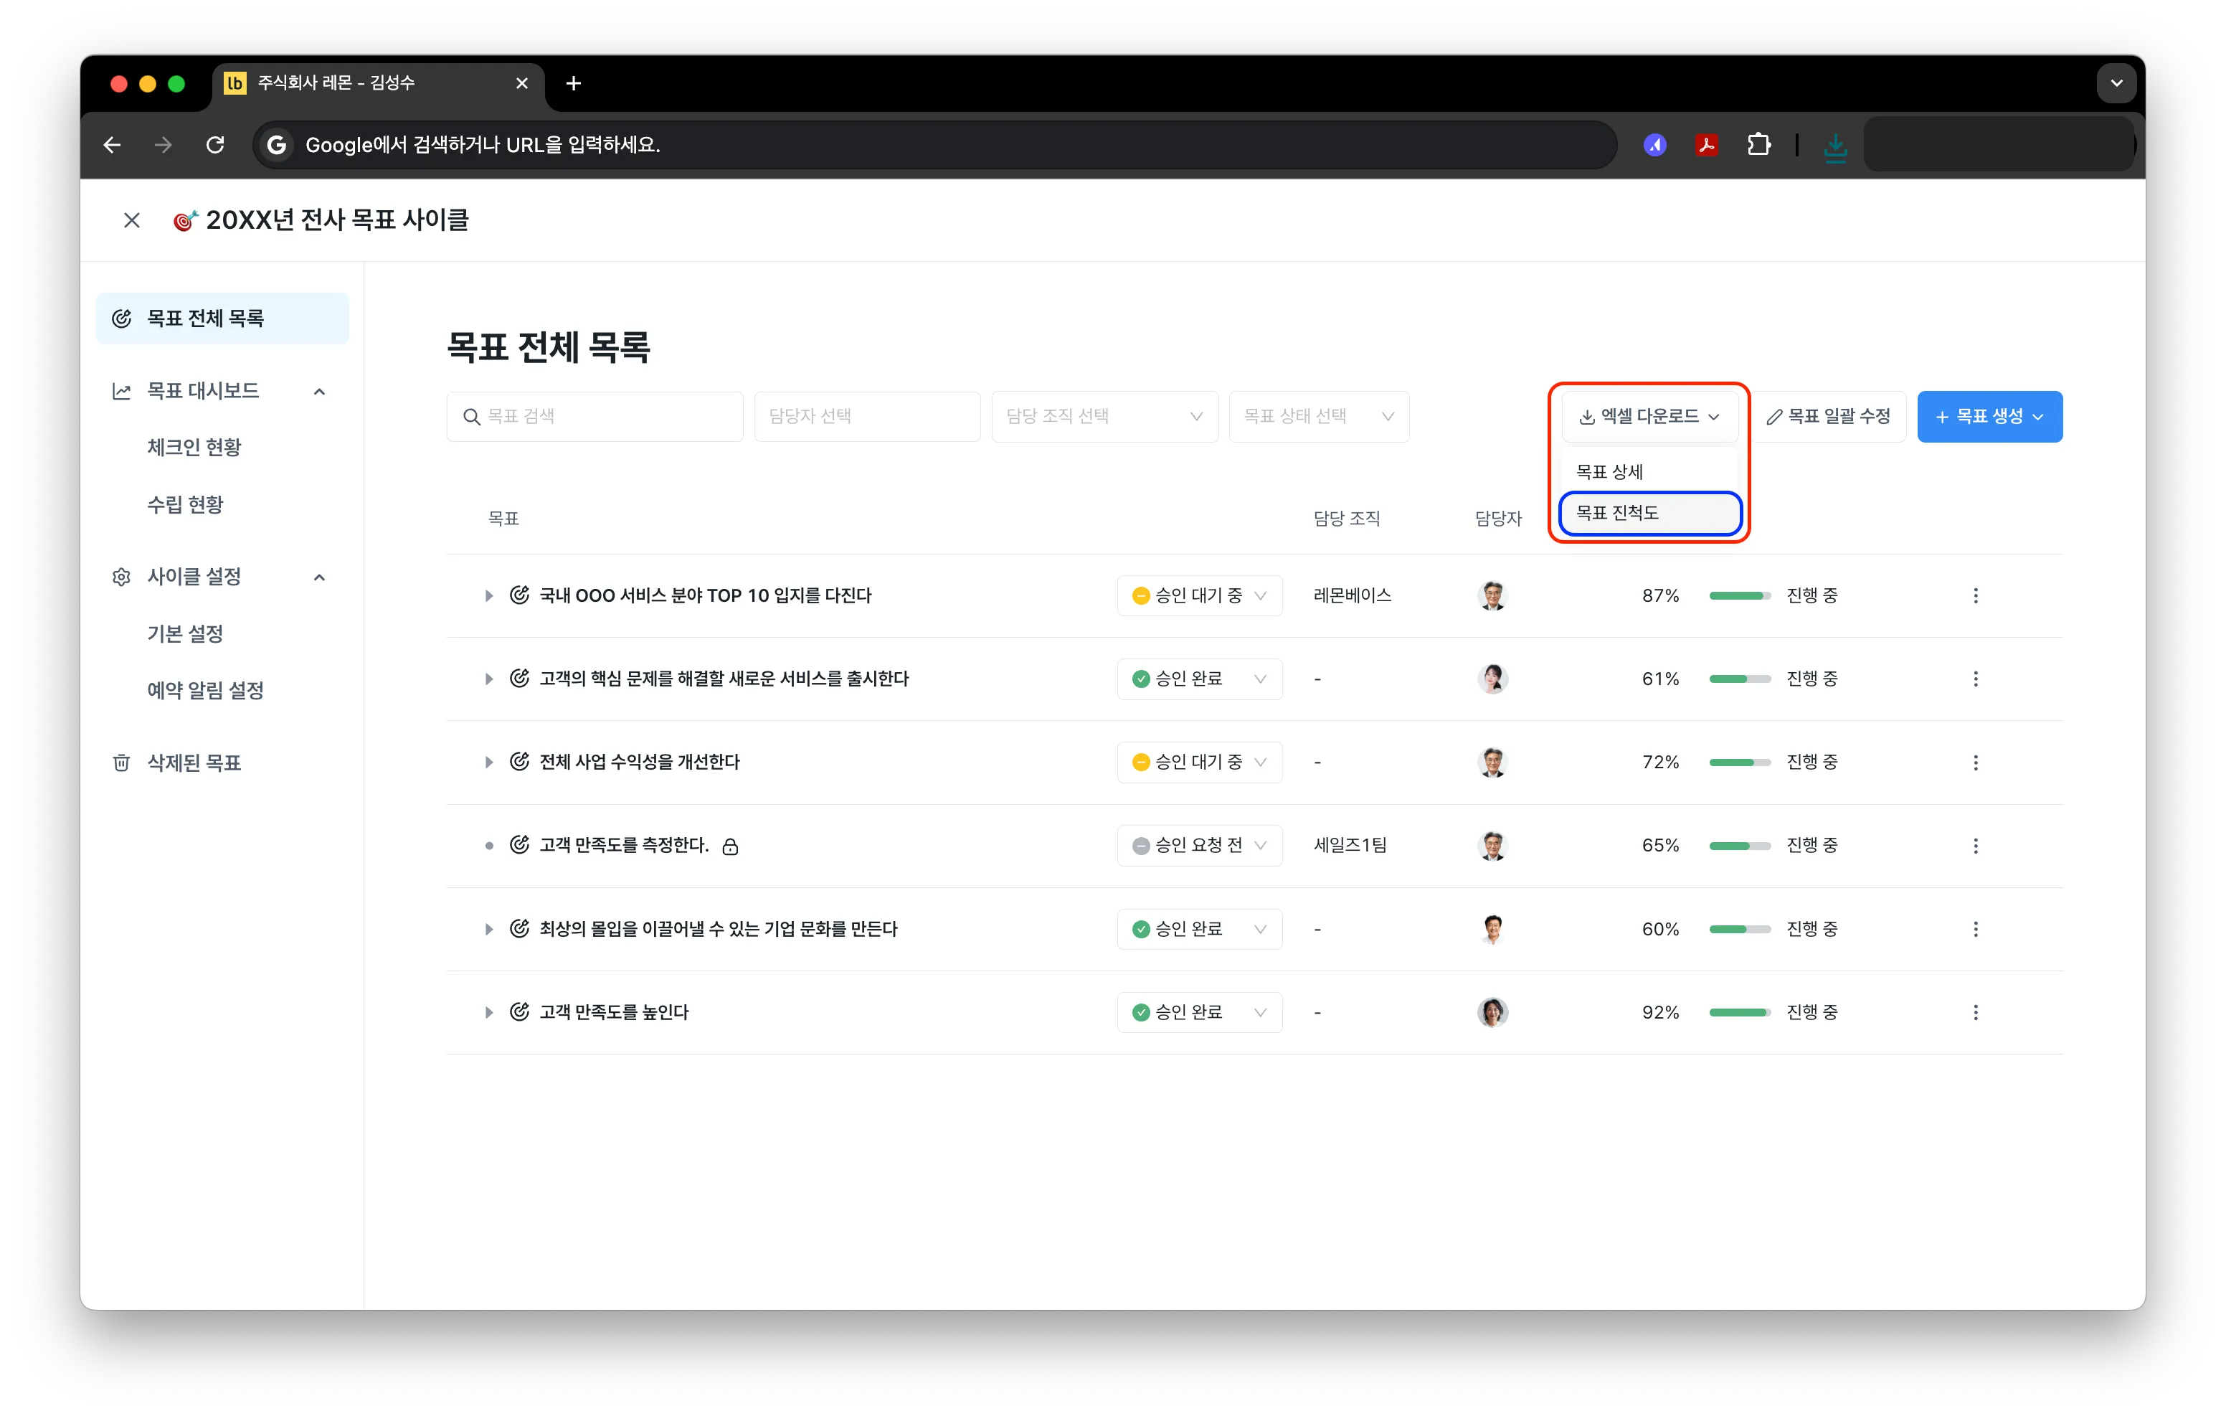The width and height of the screenshot is (2226, 1416).
Task: Open more options for 국내 OOO 서비스 row
Action: (x=1976, y=595)
